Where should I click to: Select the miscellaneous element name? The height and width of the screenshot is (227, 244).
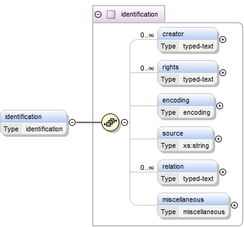click(x=183, y=199)
